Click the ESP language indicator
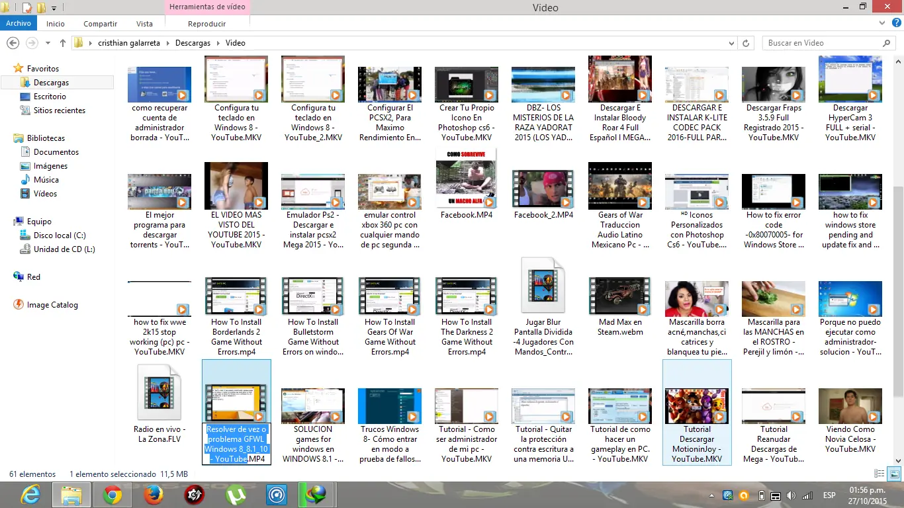 [x=829, y=495]
